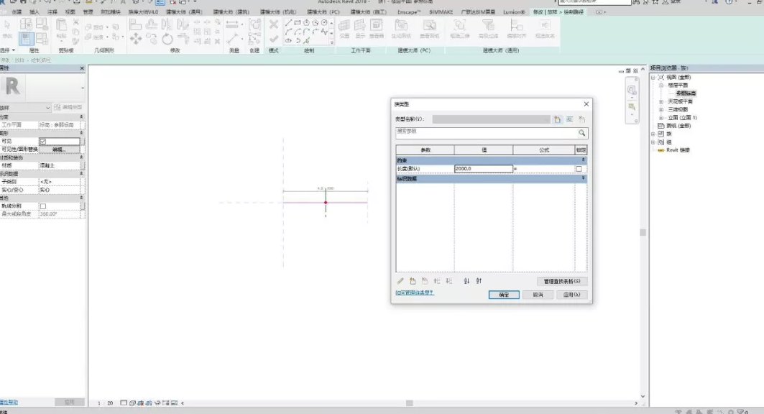Click the Create group icon in ribbon
This screenshot has width=764, height=414.
pyautogui.click(x=255, y=24)
